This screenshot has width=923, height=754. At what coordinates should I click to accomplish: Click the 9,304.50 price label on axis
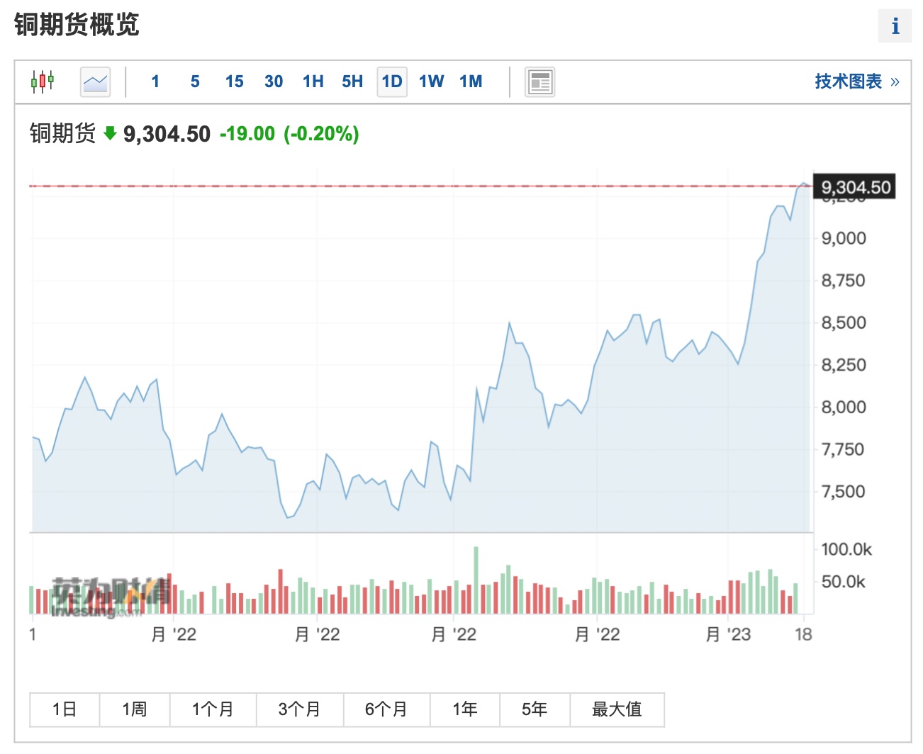pos(855,187)
